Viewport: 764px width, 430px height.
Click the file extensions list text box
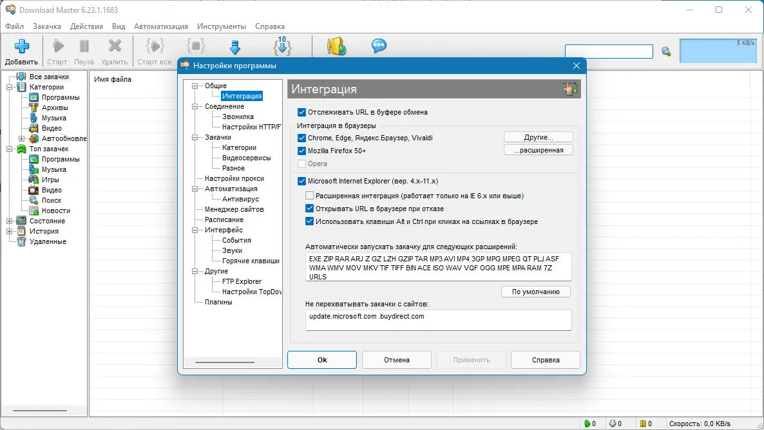pyautogui.click(x=439, y=267)
